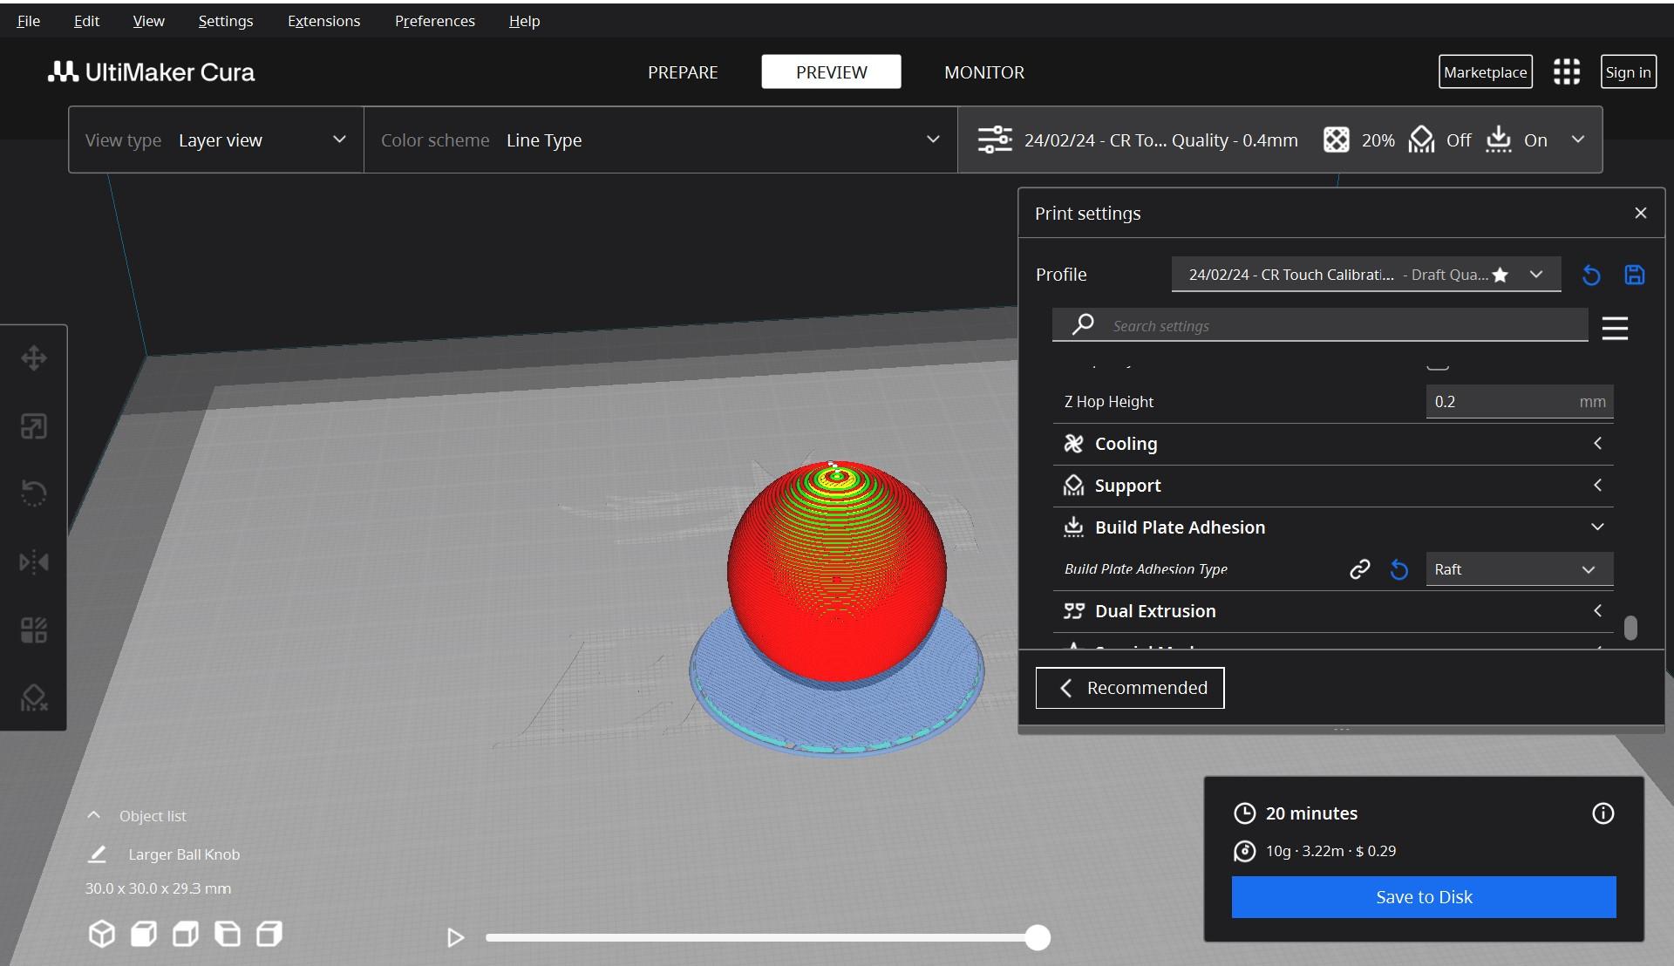Drag the layer preview timeline slider
The image size is (1674, 966).
click(1037, 936)
